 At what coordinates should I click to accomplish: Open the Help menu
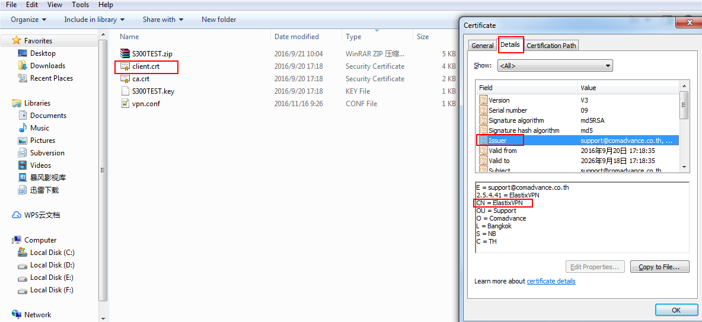tap(106, 5)
